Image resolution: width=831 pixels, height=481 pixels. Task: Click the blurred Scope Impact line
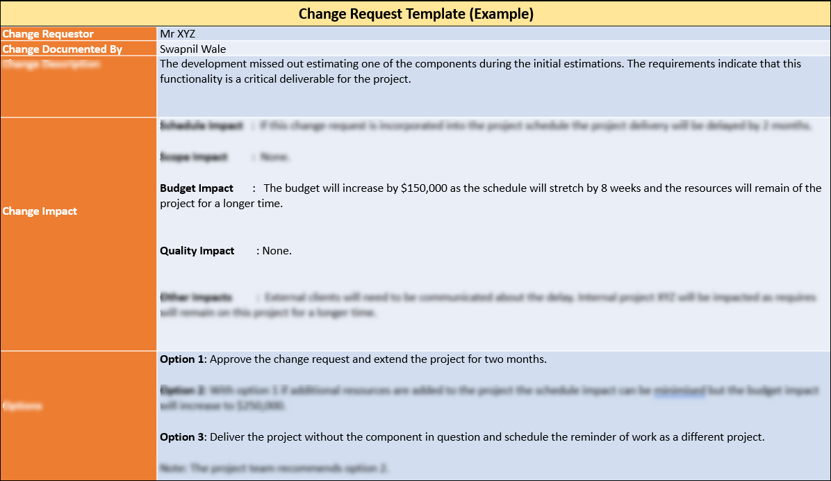[x=224, y=157]
